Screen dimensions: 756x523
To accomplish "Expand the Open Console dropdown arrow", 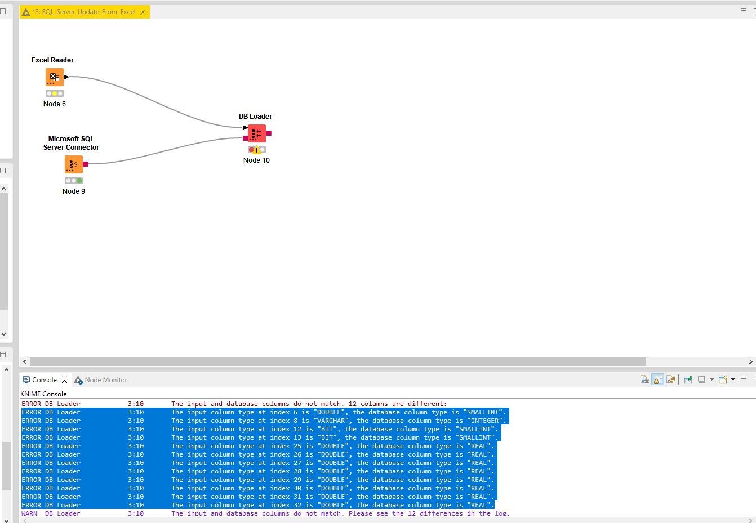I will coord(733,379).
